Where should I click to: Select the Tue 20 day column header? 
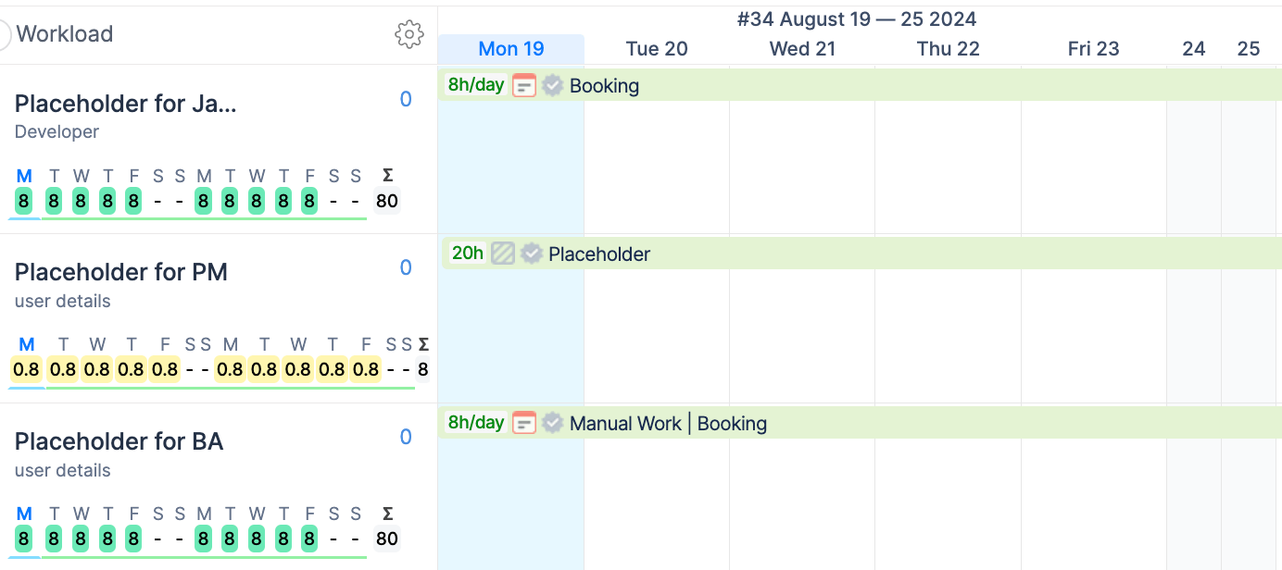coord(657,49)
